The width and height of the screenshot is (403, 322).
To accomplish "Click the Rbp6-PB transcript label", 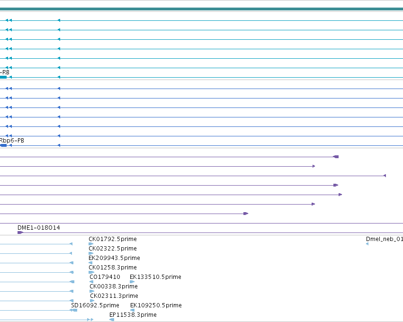I will pyautogui.click(x=12, y=141).
